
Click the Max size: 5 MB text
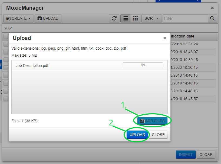pyautogui.click(x=24, y=55)
